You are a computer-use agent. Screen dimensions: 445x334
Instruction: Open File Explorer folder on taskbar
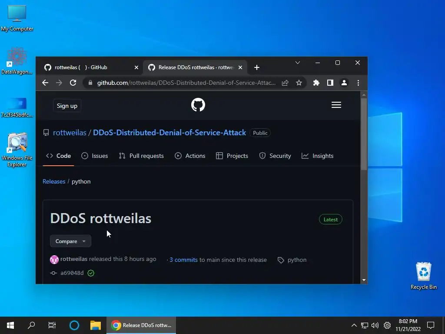point(96,325)
